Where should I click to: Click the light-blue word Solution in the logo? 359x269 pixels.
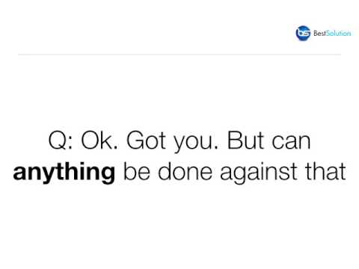(x=339, y=33)
